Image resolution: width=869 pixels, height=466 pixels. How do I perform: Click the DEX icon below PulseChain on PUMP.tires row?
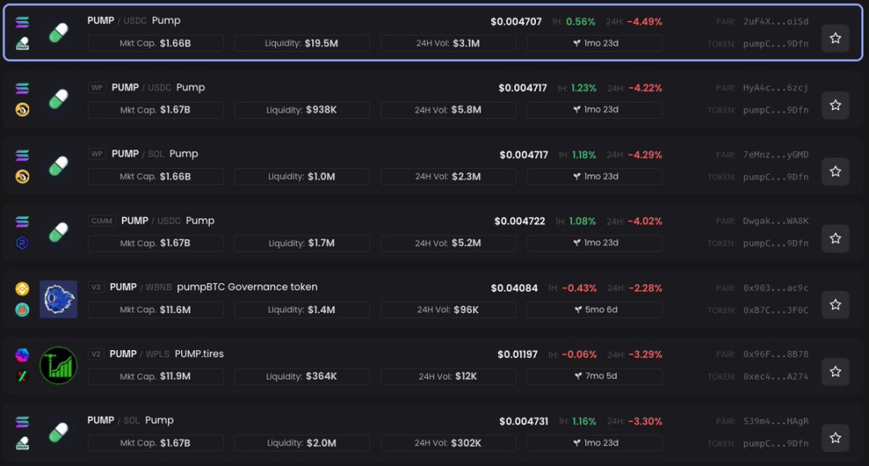22,375
